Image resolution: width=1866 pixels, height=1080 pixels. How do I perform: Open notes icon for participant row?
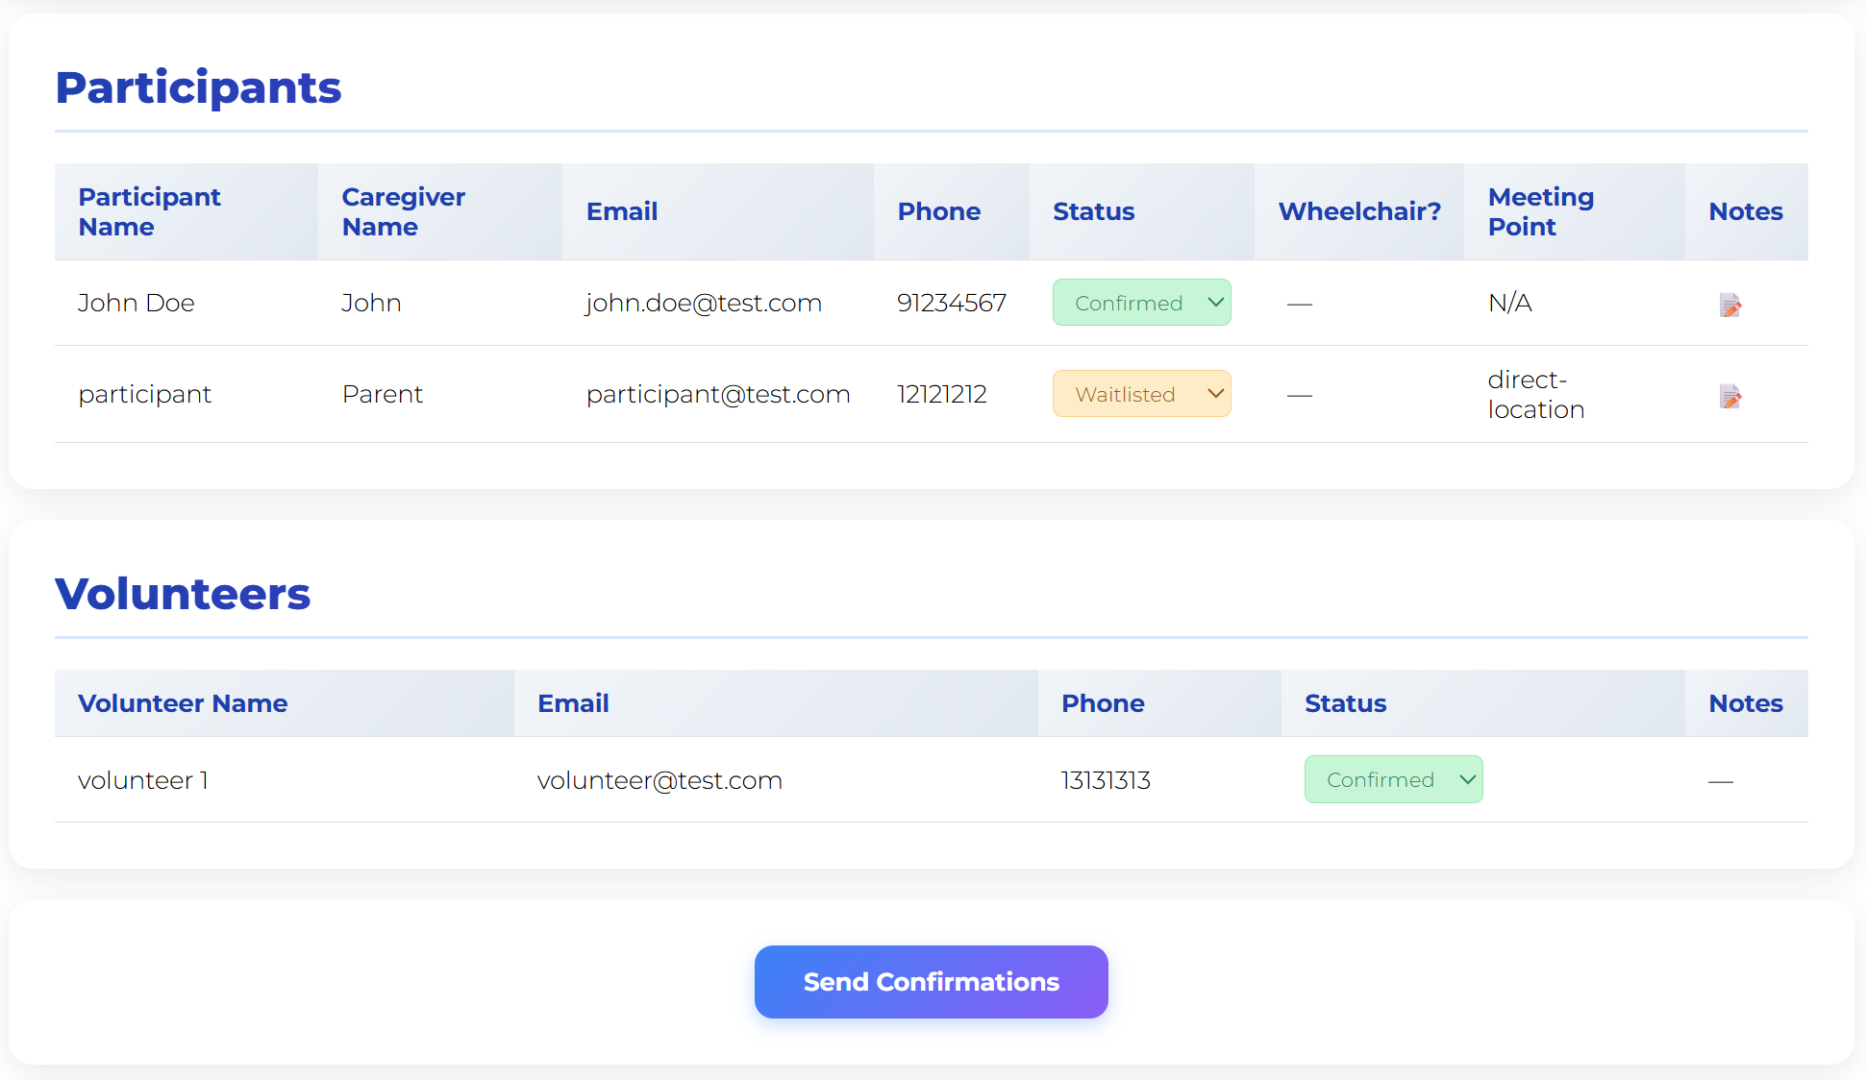click(x=1730, y=396)
